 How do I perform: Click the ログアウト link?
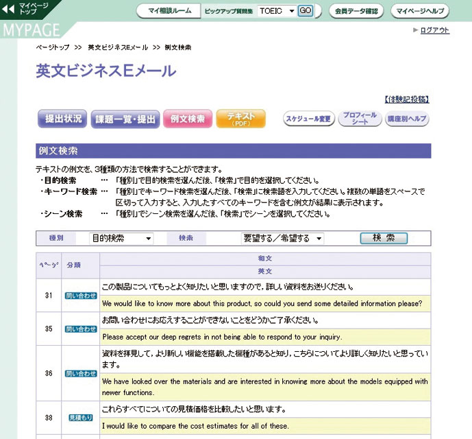pos(434,30)
